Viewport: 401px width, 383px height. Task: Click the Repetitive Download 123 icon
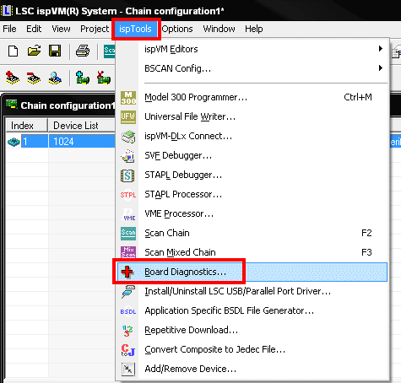tap(127, 331)
